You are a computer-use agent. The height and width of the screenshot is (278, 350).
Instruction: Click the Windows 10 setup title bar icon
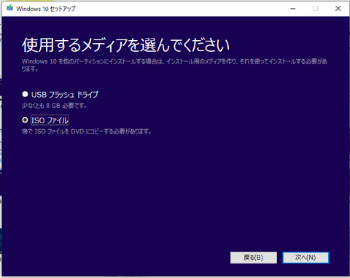pyautogui.click(x=9, y=8)
